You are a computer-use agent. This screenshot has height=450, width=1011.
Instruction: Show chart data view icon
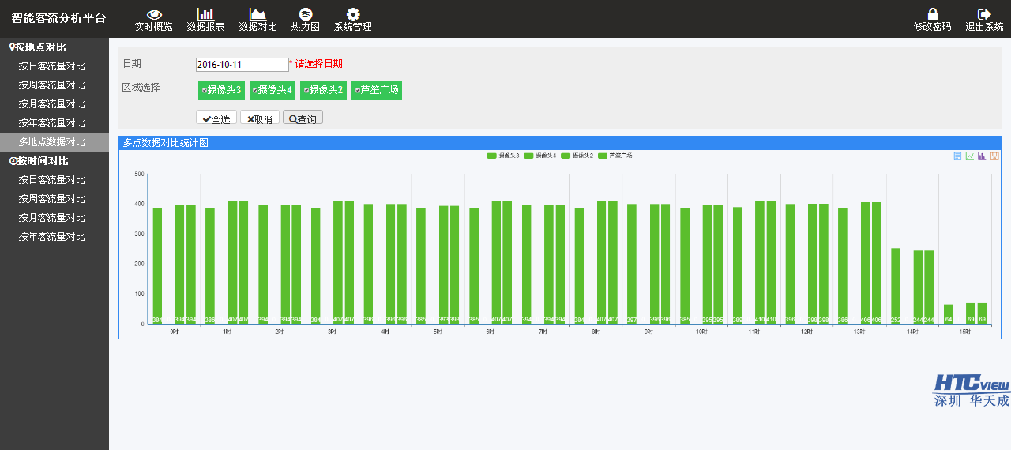click(957, 156)
